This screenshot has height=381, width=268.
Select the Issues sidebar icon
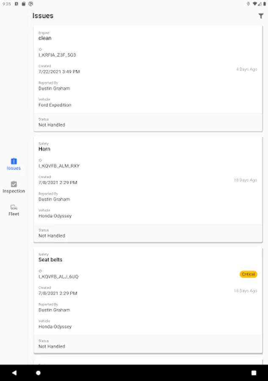pyautogui.click(x=14, y=161)
